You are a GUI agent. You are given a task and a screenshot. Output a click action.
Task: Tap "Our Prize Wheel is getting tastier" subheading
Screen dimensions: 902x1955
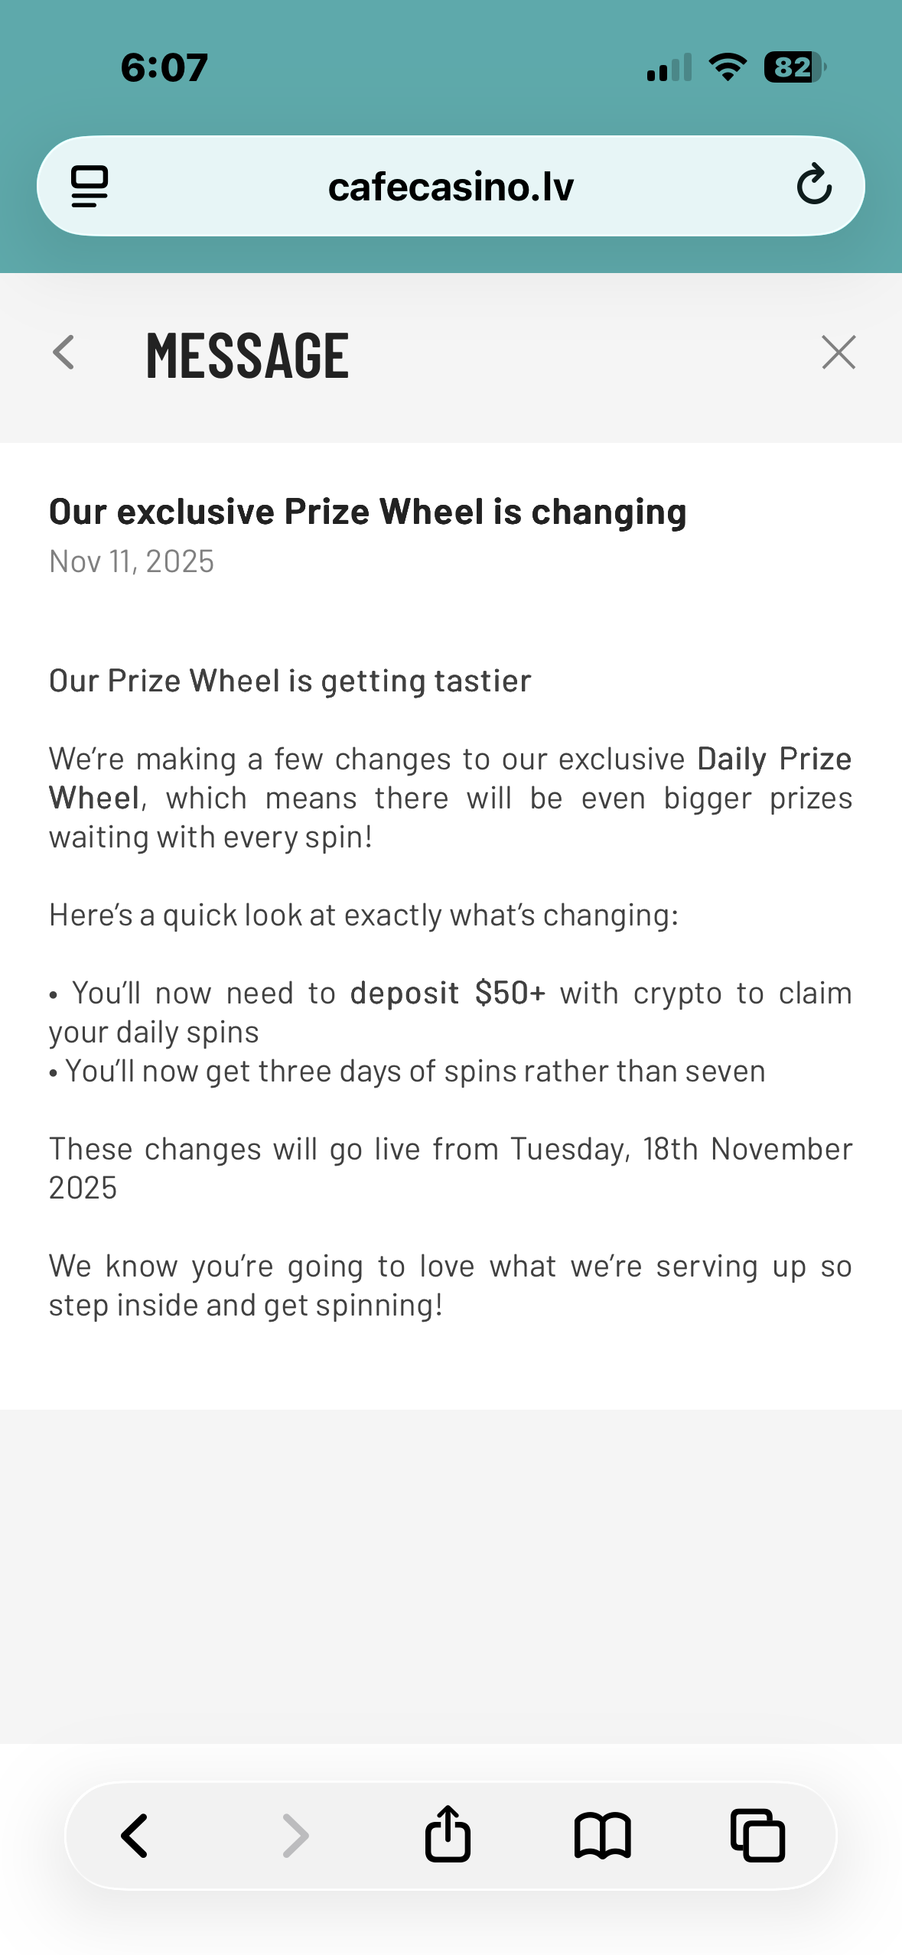tap(290, 681)
